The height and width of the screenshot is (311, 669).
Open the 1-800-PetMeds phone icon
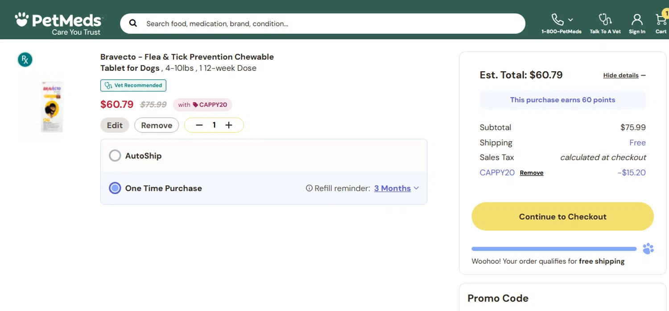tap(557, 19)
